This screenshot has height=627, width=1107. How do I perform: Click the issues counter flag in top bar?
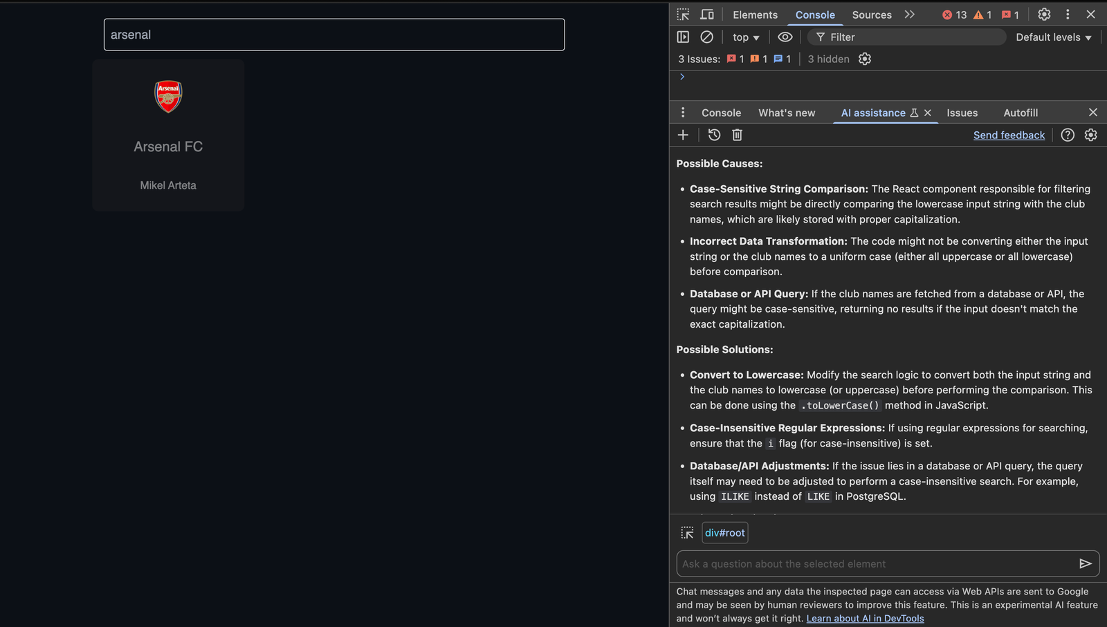click(x=1011, y=15)
